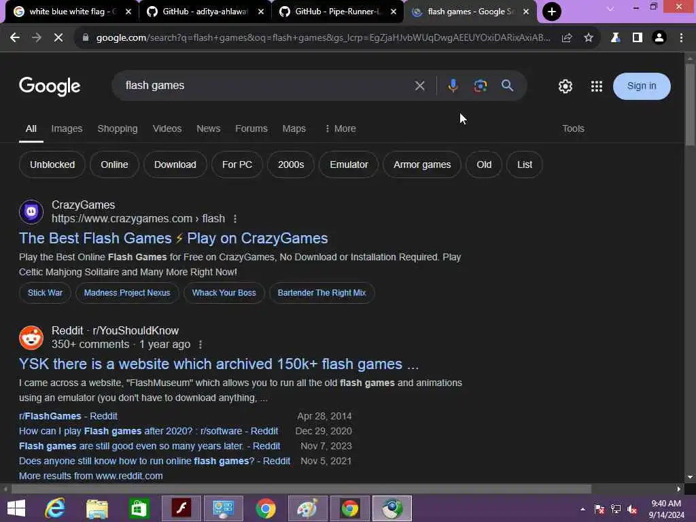
Task: Open the tab search dropdown arrow
Action: 610,8
